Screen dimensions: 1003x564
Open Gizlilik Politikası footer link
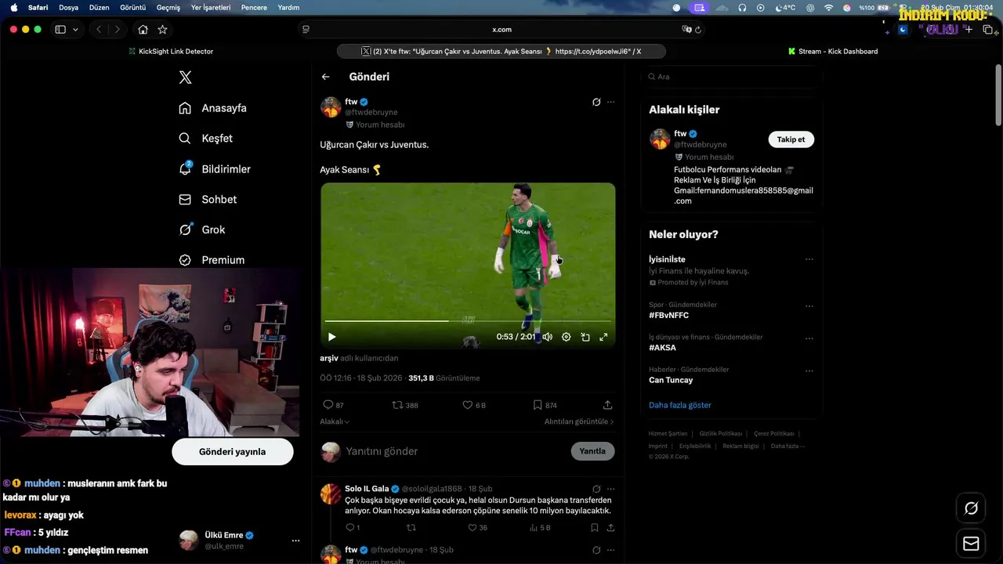721,433
